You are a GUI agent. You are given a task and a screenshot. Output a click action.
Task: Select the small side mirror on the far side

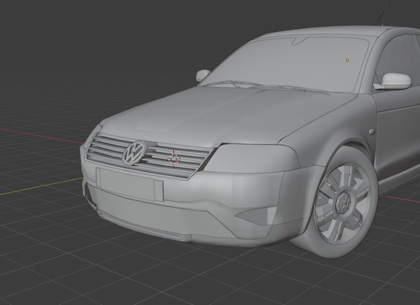coord(203,75)
